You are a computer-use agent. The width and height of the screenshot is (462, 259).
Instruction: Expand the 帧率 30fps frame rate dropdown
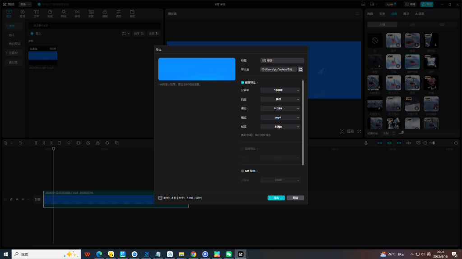[280, 127]
